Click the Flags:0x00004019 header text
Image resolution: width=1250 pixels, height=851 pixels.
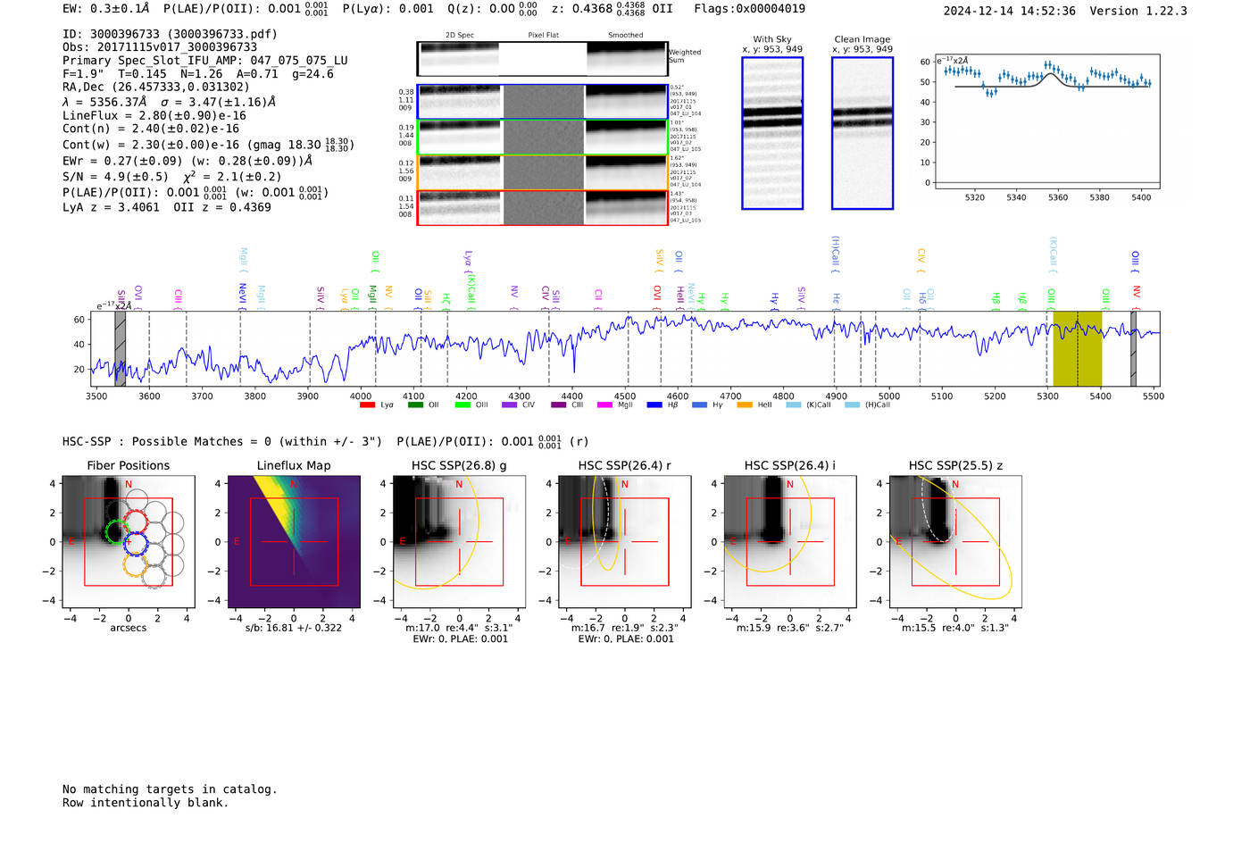click(749, 9)
